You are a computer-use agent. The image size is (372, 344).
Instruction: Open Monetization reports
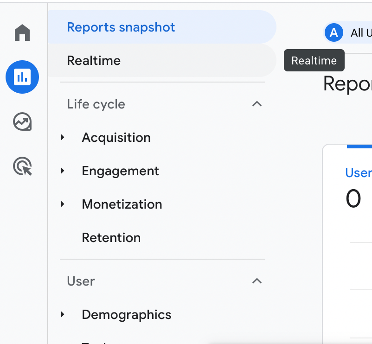pyautogui.click(x=122, y=204)
